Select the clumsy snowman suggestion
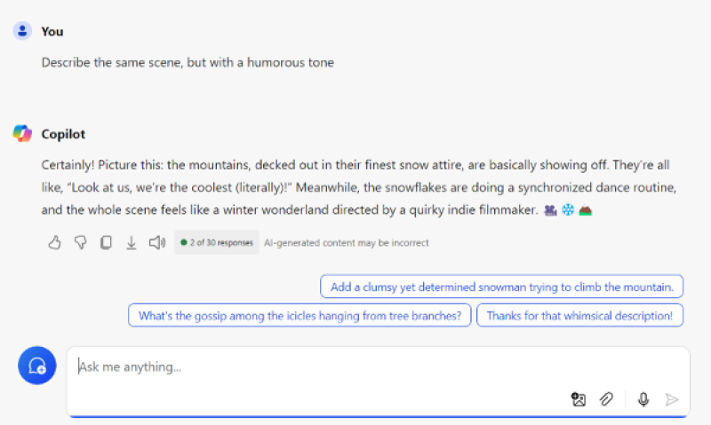Image resolution: width=711 pixels, height=425 pixels. pyautogui.click(x=501, y=287)
